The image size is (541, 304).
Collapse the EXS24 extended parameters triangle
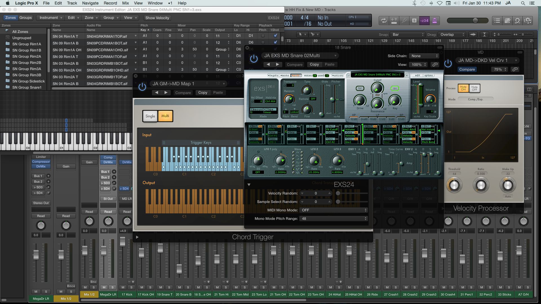coord(249,185)
